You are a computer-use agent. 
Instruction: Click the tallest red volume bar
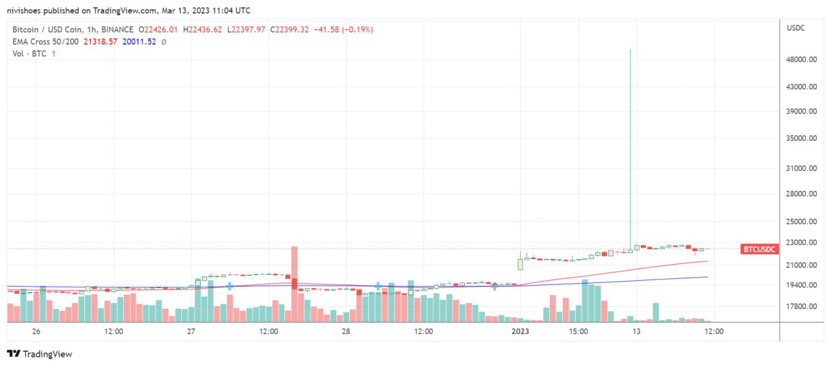tap(294, 284)
